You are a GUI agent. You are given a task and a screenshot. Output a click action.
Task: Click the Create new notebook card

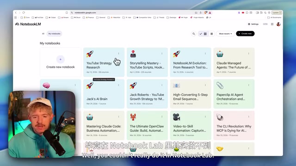click(x=61, y=62)
